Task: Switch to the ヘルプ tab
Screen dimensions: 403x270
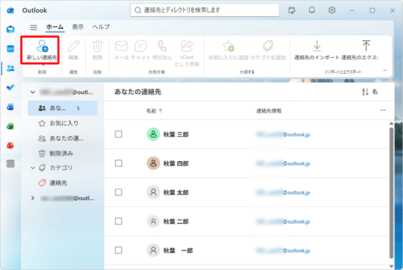Action: pyautogui.click(x=101, y=27)
